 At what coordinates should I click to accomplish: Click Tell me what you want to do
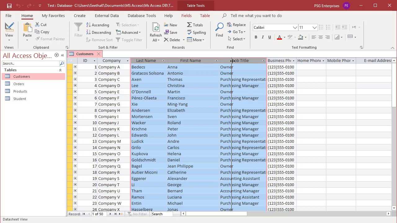[x=256, y=15]
